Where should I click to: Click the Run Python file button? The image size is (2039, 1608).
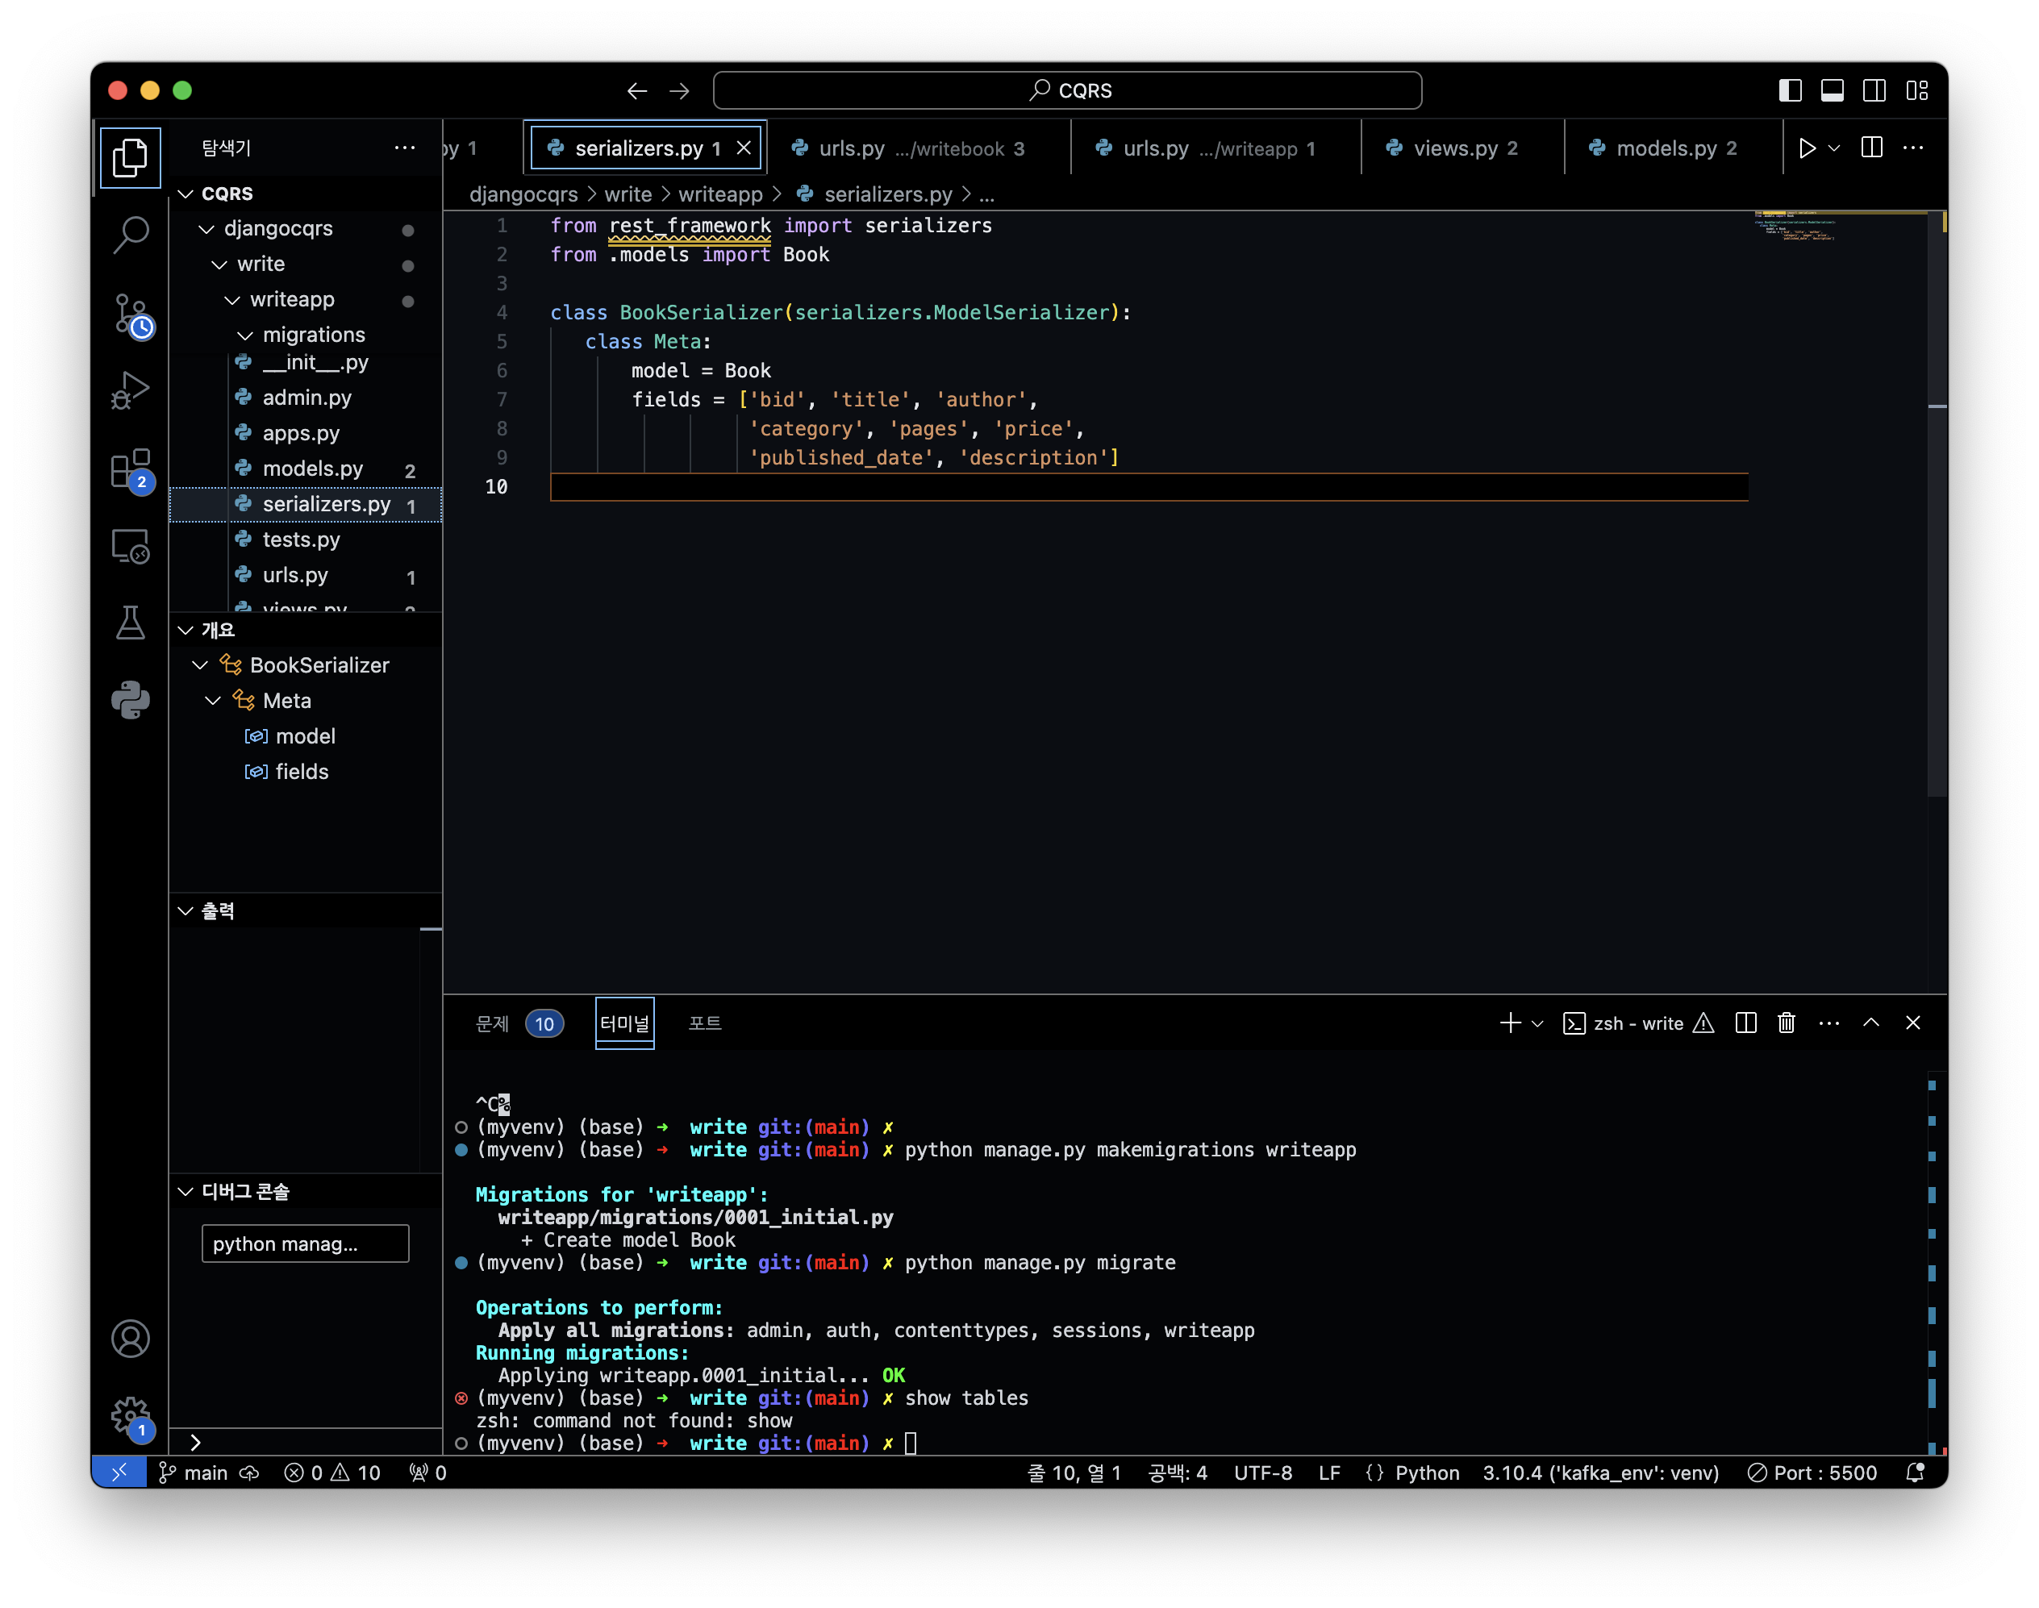tap(1807, 148)
